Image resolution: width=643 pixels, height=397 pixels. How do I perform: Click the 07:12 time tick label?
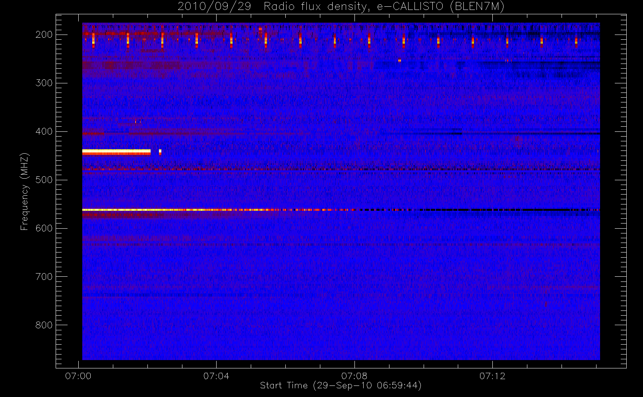(492, 376)
